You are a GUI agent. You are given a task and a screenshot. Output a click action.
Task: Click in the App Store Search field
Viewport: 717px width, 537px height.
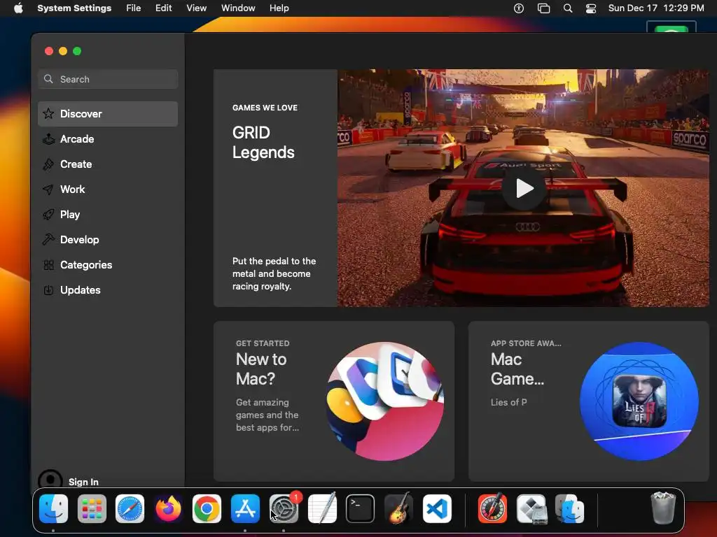108,79
